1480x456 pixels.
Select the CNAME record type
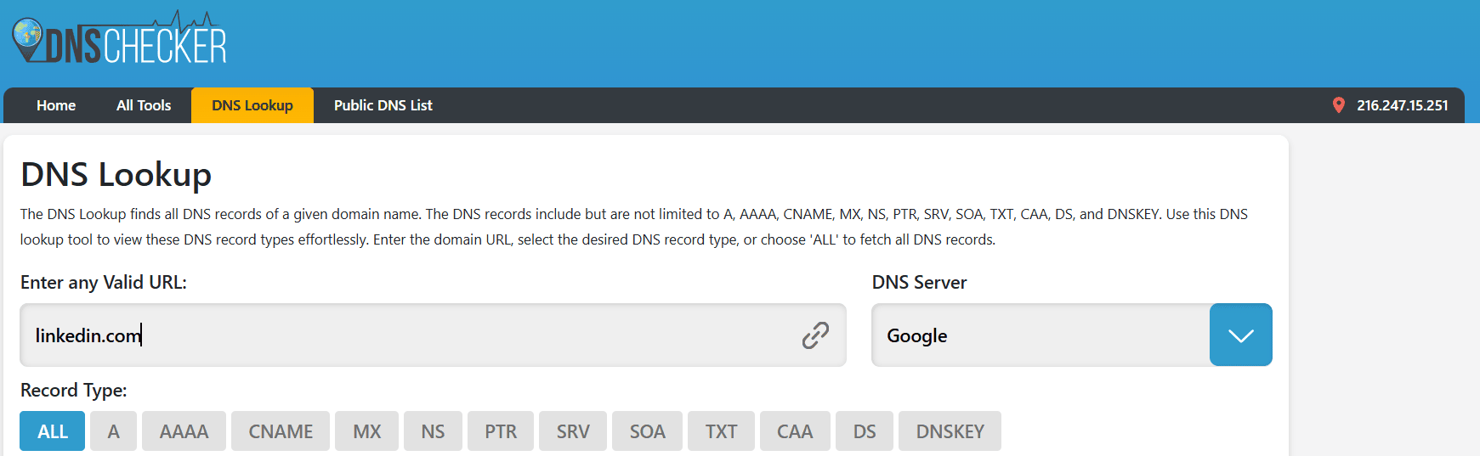(x=281, y=431)
